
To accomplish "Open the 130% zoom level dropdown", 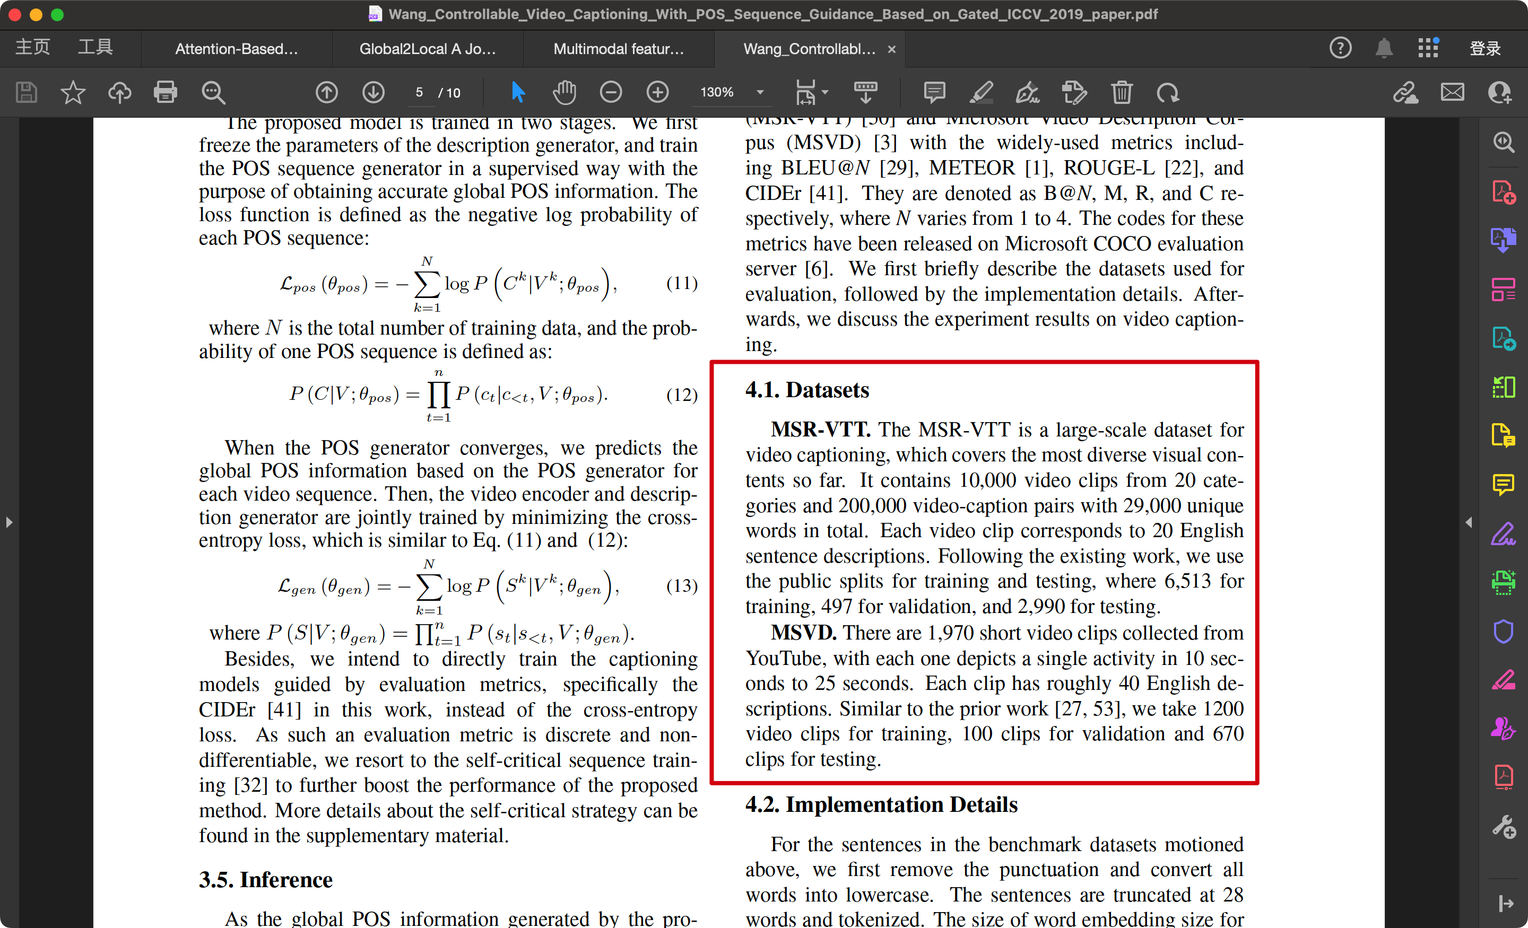I will (760, 92).
